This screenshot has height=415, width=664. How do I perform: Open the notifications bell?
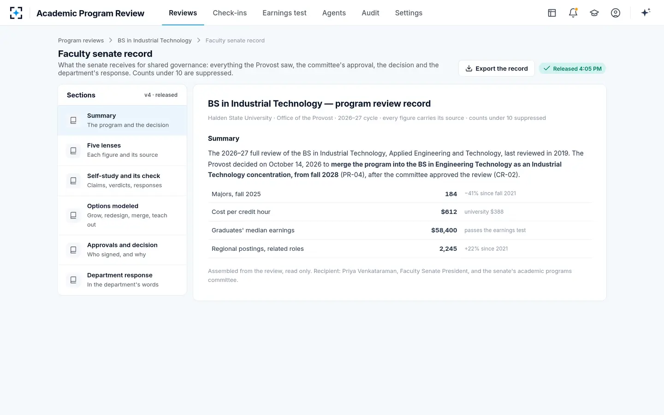click(x=573, y=13)
